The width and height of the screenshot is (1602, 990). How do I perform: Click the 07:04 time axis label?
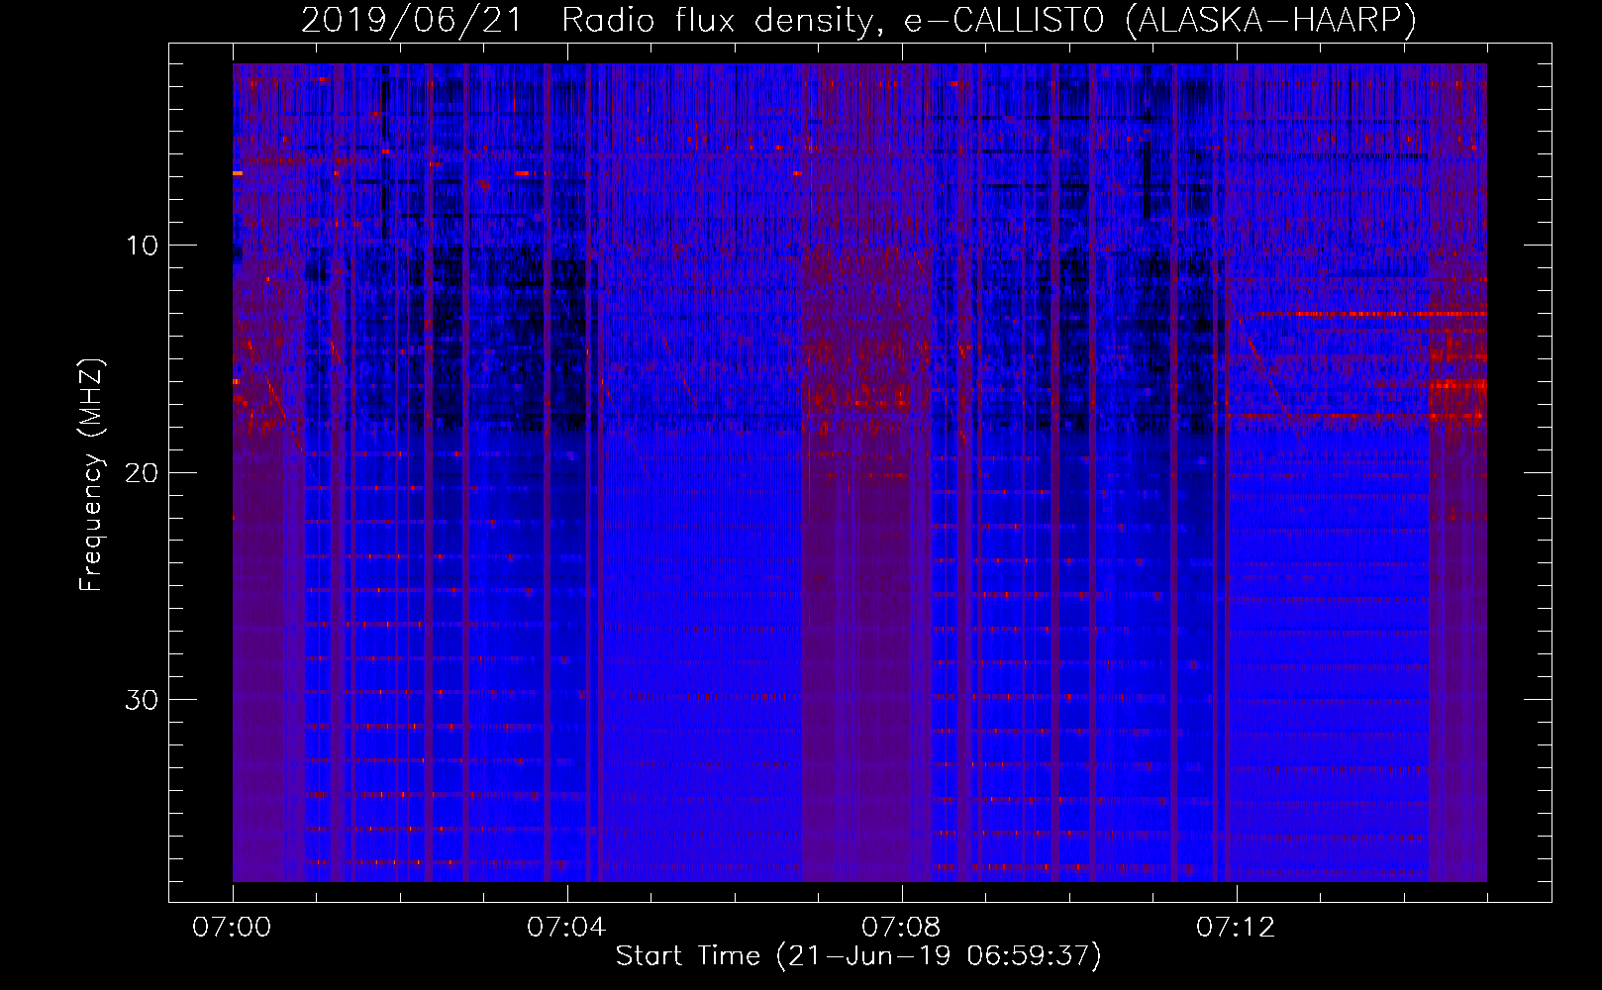[566, 928]
